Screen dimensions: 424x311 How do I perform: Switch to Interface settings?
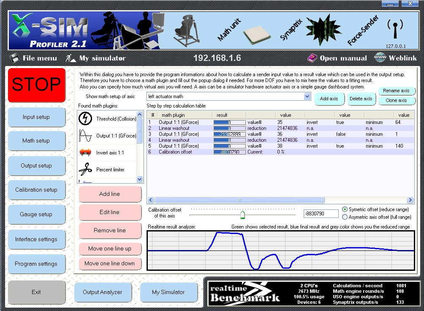tap(36, 239)
